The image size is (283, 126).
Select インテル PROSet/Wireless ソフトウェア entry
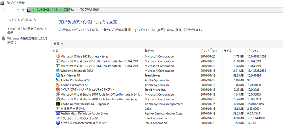[x=84, y=123]
